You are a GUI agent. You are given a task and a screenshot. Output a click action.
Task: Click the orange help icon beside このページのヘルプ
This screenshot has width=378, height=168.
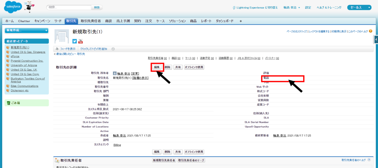coord(370,31)
